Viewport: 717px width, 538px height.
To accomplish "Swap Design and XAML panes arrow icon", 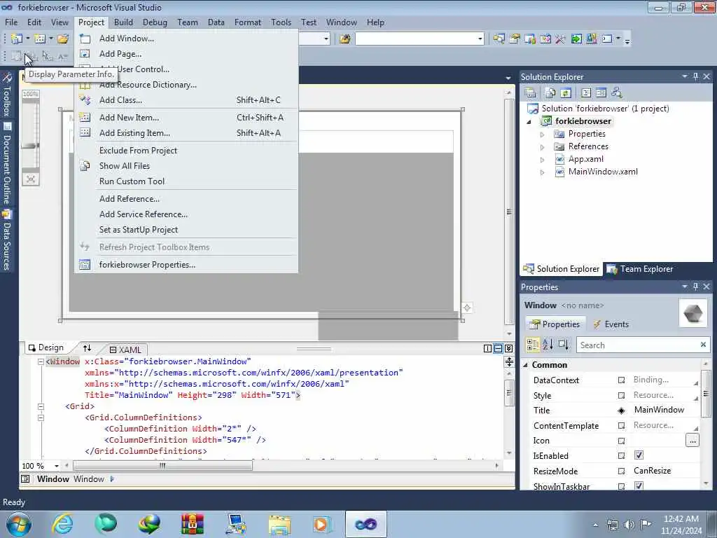I will coord(87,348).
